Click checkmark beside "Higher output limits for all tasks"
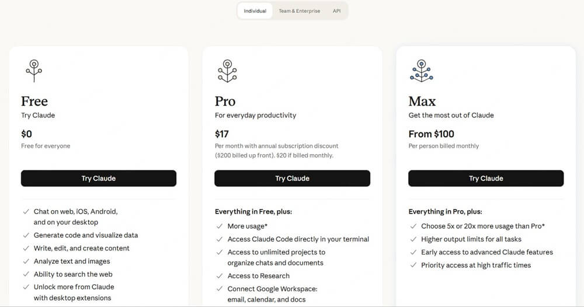This screenshot has height=307, width=584. coord(413,239)
